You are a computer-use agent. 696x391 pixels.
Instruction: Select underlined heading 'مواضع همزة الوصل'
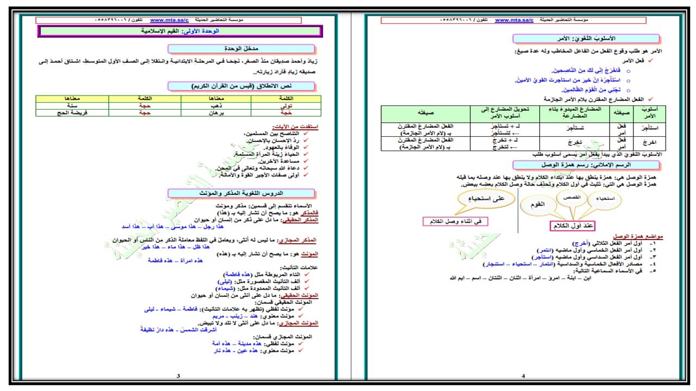638,237
